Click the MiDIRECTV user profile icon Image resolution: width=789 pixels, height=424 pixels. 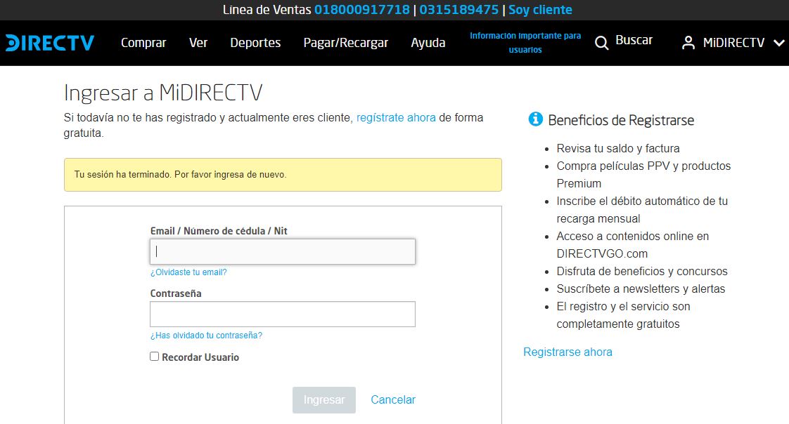688,43
